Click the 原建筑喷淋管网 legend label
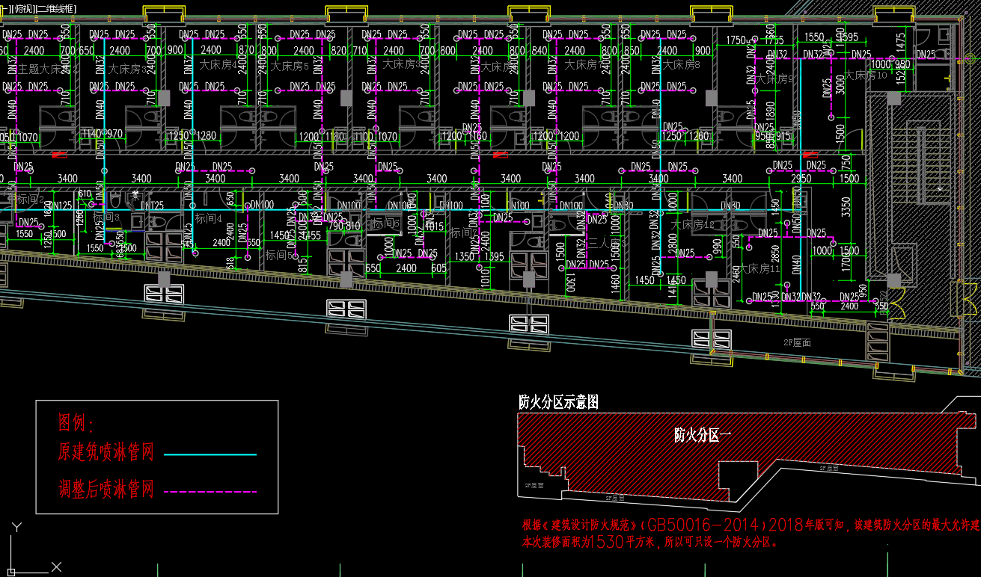Image resolution: width=981 pixels, height=577 pixels. 106,452
